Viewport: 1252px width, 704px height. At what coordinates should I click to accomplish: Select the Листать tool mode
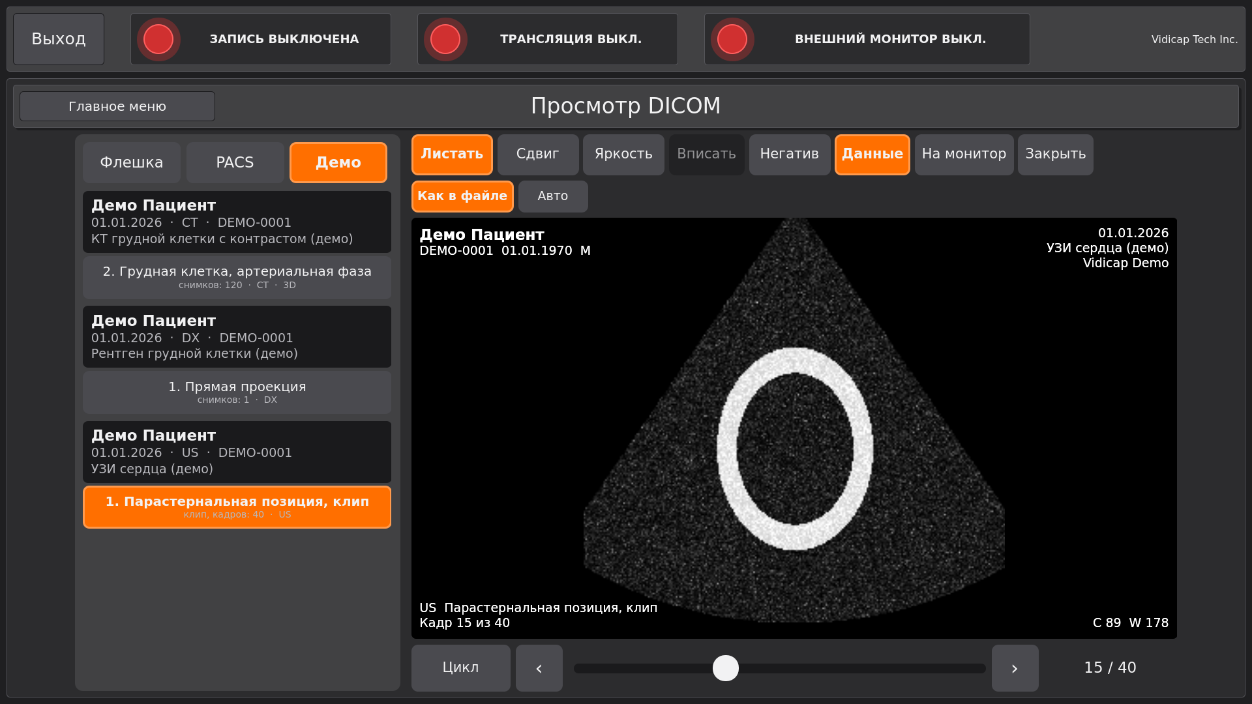coord(452,154)
